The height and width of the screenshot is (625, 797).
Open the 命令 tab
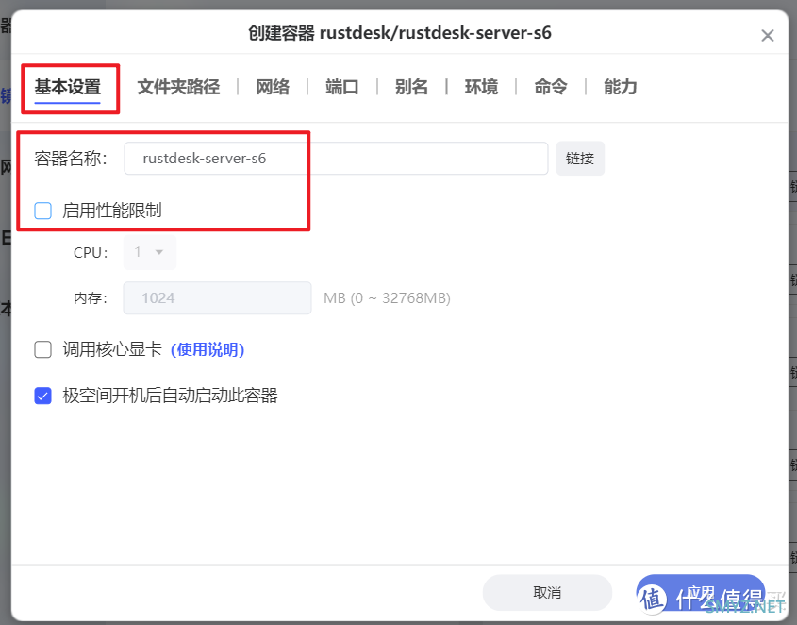(x=551, y=87)
